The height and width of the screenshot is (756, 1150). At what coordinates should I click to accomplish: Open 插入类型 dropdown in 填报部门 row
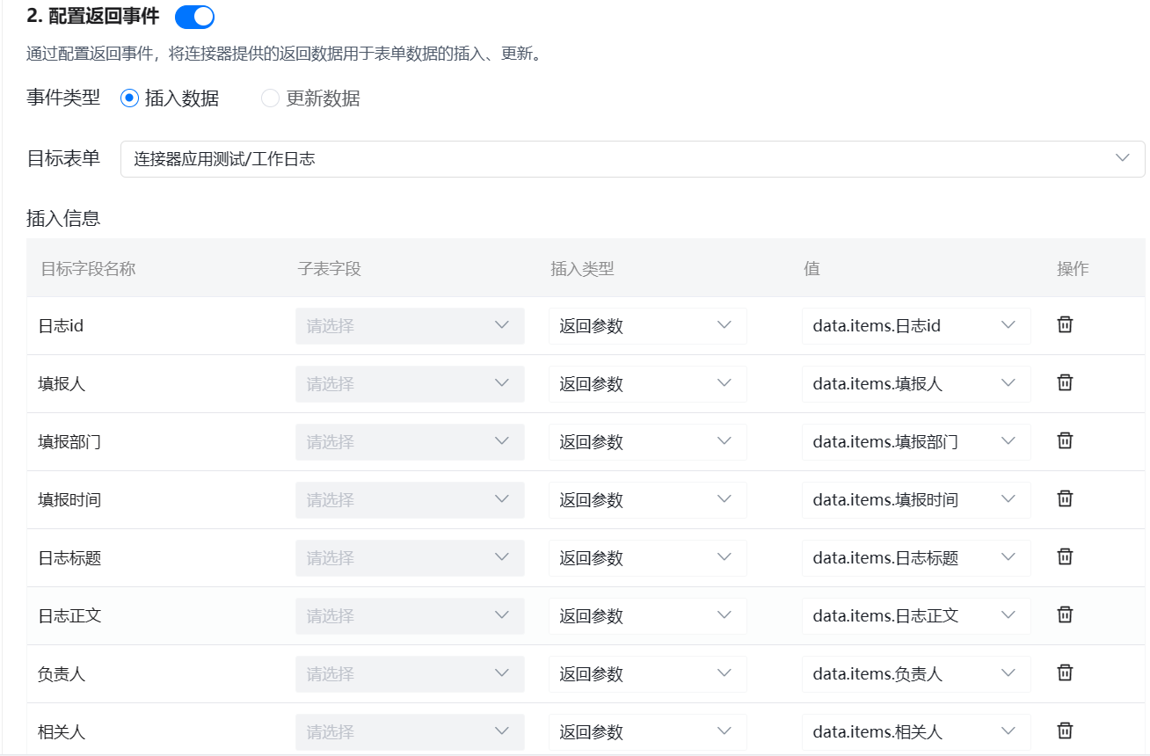(648, 442)
